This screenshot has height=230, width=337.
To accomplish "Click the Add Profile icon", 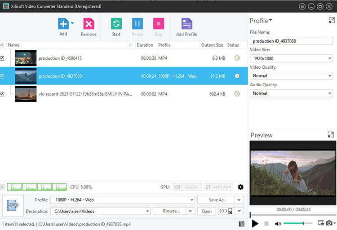I will click(x=186, y=24).
